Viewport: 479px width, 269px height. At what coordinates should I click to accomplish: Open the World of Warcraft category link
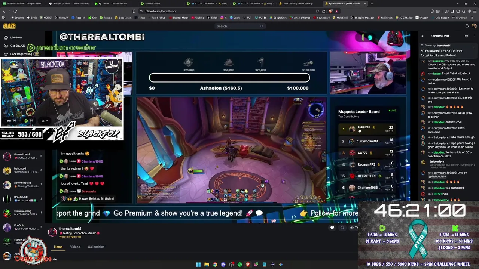[x=70, y=237]
